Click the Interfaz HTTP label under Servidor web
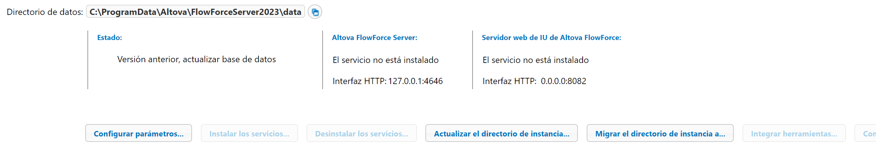This screenshot has height=163, width=876. tap(509, 81)
